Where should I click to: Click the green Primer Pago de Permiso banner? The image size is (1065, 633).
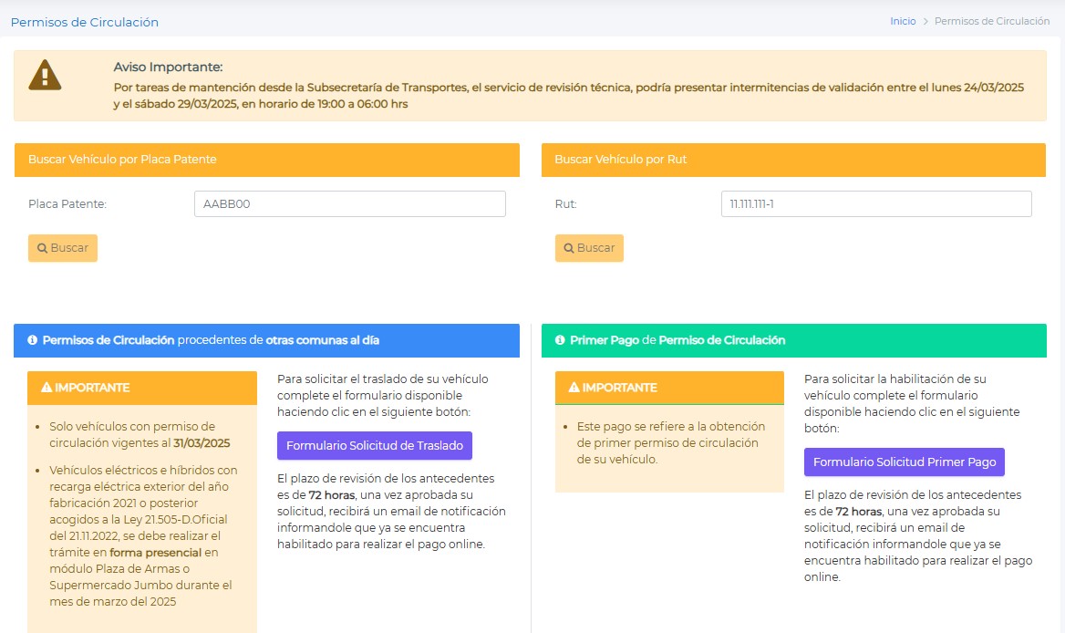[x=793, y=340]
